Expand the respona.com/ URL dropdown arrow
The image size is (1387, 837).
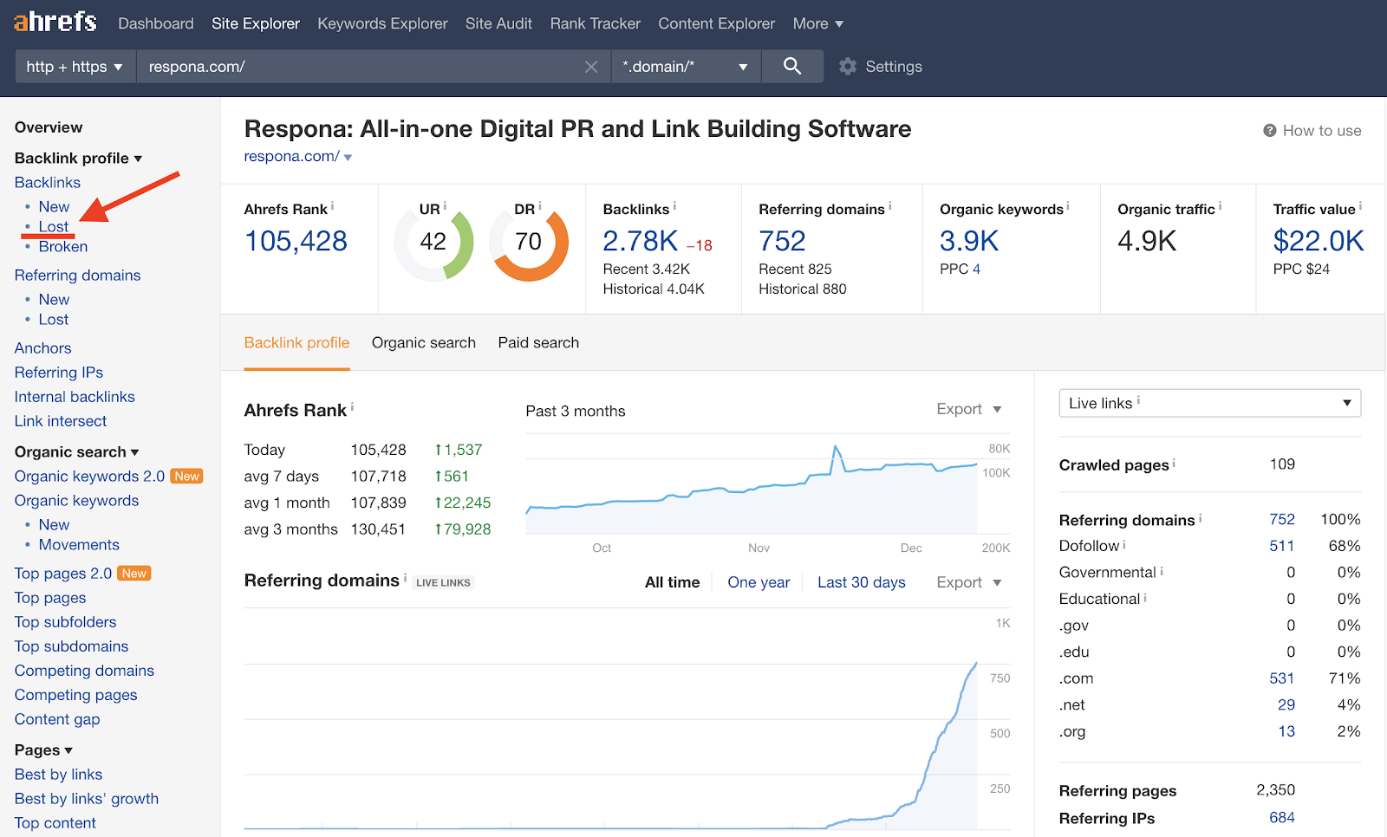(348, 158)
